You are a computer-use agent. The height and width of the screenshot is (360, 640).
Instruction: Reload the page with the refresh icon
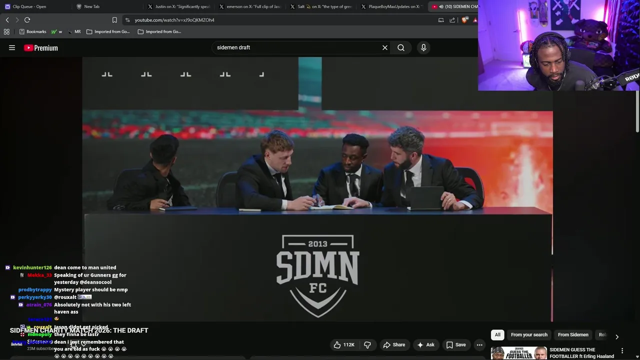click(27, 20)
